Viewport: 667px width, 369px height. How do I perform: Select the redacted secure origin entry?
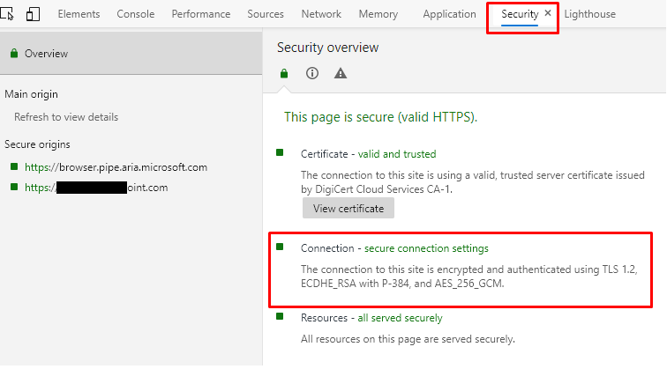click(96, 188)
